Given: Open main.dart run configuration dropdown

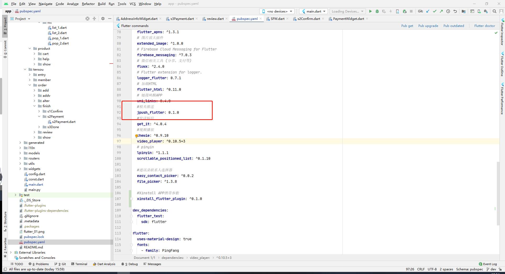Looking at the screenshot, I should (x=314, y=11).
